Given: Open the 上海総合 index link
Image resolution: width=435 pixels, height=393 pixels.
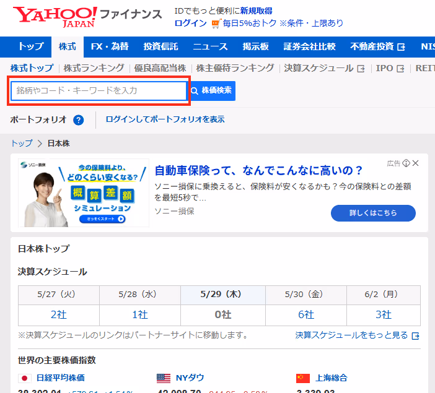Looking at the screenshot, I should 332,378.
